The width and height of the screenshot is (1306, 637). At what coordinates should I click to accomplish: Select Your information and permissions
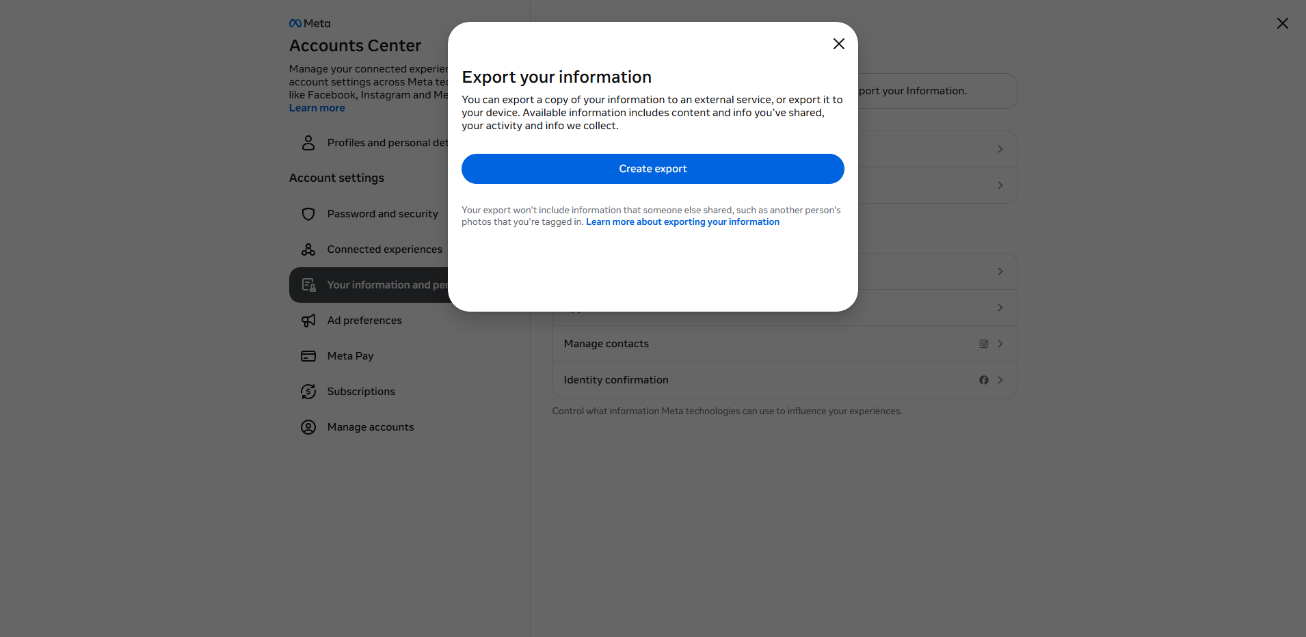click(x=369, y=285)
